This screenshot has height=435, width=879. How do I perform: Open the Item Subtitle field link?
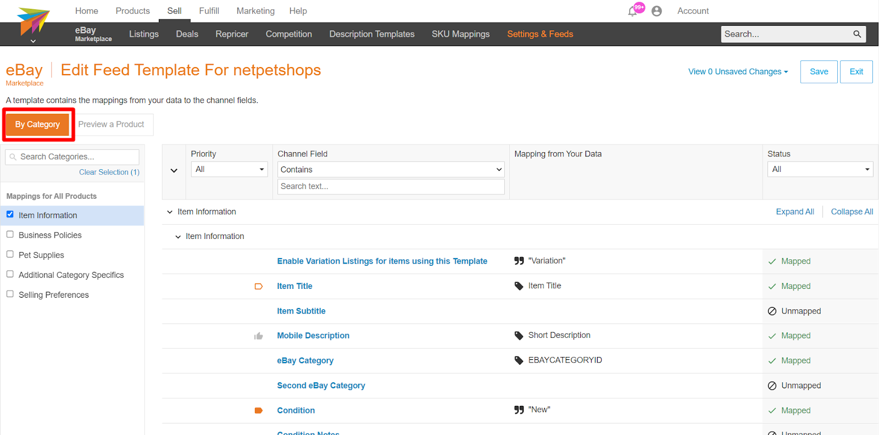pyautogui.click(x=301, y=311)
